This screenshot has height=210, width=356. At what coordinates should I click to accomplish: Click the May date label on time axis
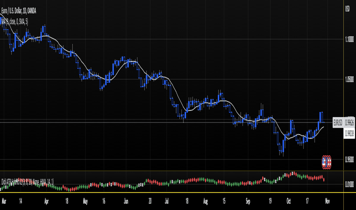point(85,201)
